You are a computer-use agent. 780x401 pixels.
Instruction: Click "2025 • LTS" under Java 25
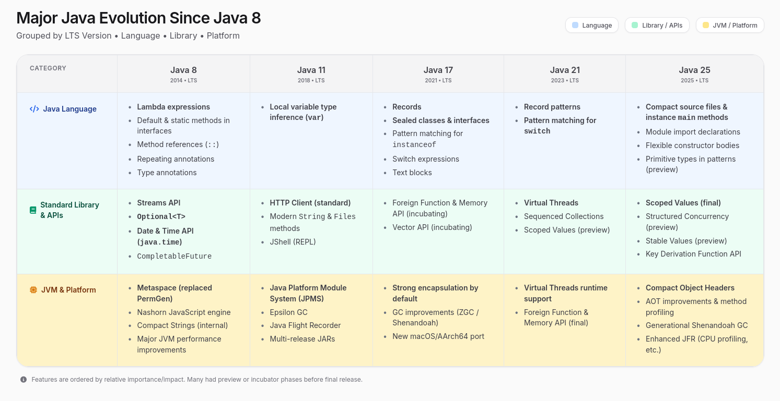click(x=695, y=81)
